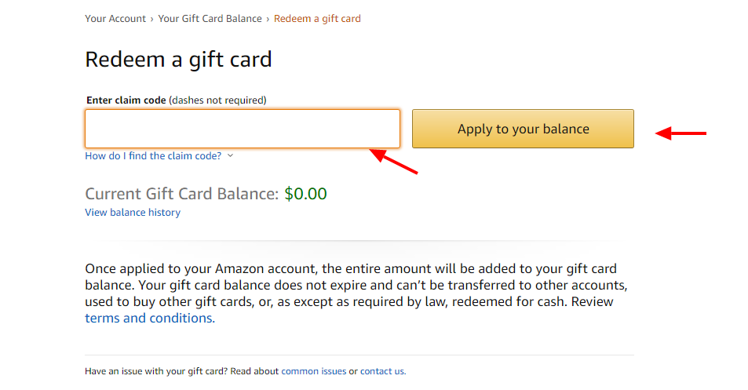Screen dimensions: 748x390
Task: Click the Redeem a gift card page heading
Action: click(x=178, y=60)
